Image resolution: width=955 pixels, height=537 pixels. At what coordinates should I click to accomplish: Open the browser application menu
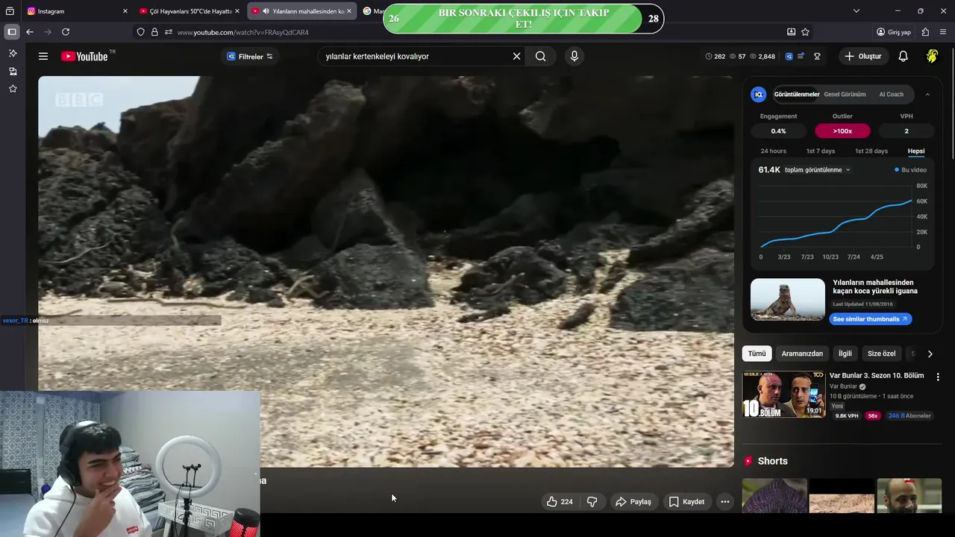(x=943, y=32)
